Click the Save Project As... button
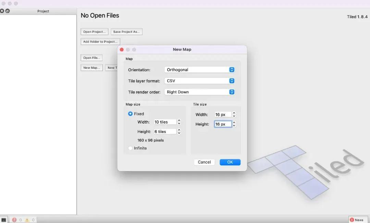Viewport: 370px width, 223px height. click(126, 32)
